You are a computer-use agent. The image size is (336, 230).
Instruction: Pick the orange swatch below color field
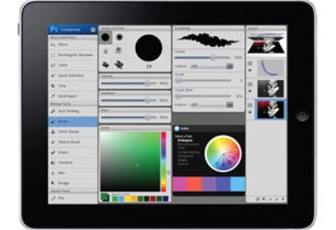pos(134,199)
